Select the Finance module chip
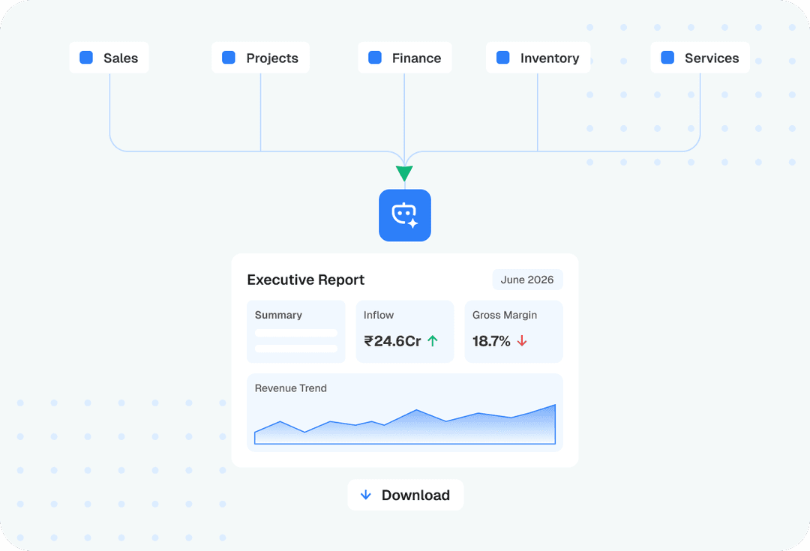Viewport: 810px width, 551px height. click(x=404, y=57)
